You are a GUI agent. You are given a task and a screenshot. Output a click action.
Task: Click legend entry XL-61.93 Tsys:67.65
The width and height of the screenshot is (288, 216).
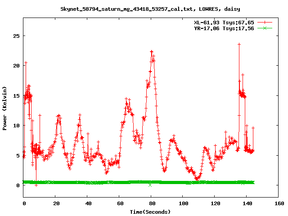pos(224,22)
